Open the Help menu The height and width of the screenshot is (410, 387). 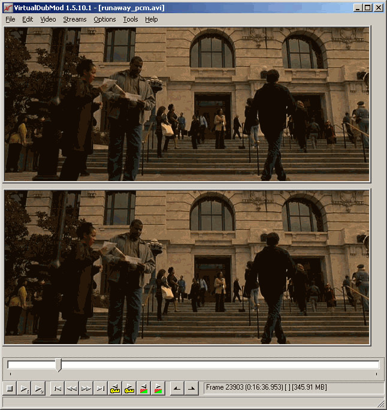[152, 19]
